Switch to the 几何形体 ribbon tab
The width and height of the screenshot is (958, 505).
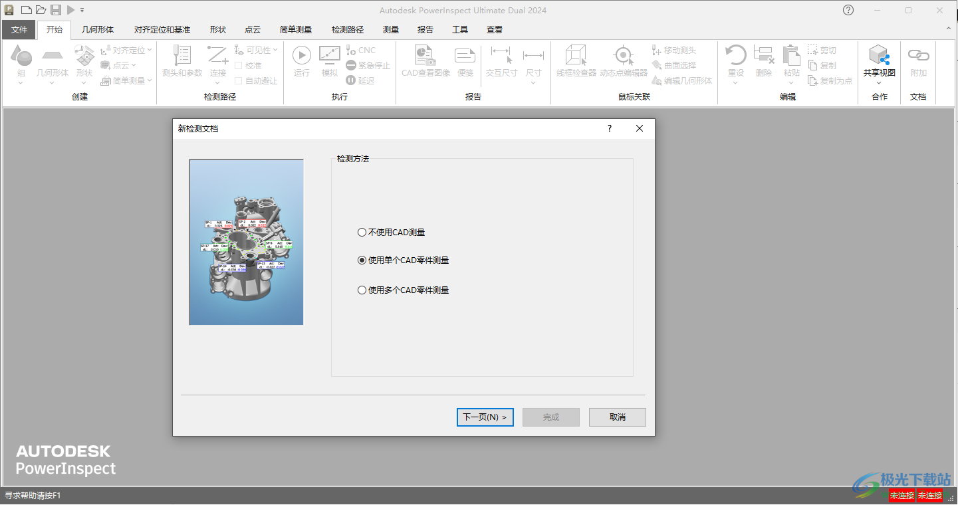tap(98, 30)
